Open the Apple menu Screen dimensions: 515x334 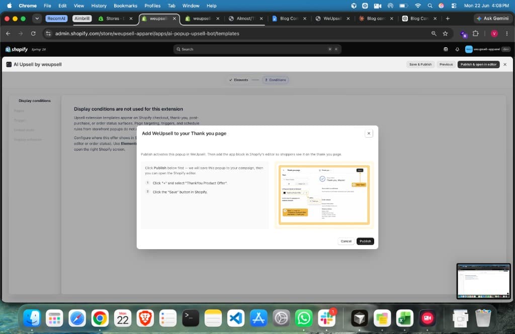pos(9,6)
